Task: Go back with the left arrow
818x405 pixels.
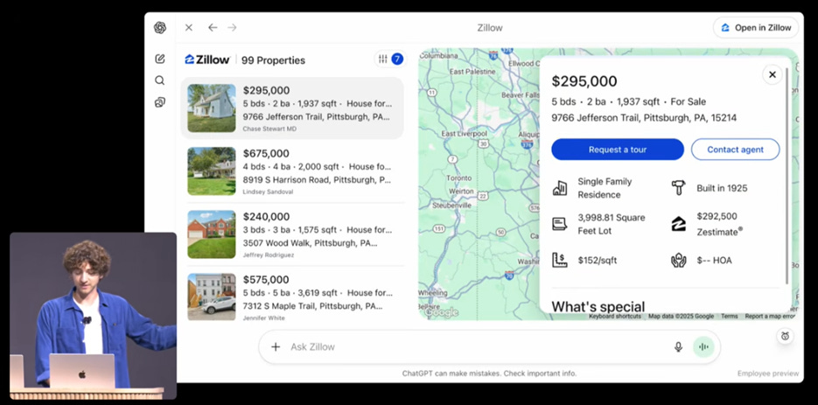Action: (x=213, y=28)
